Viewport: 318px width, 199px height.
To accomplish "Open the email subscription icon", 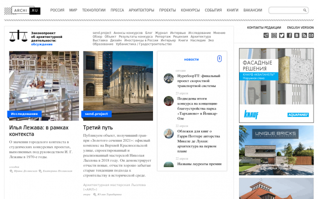I will pos(311,35).
